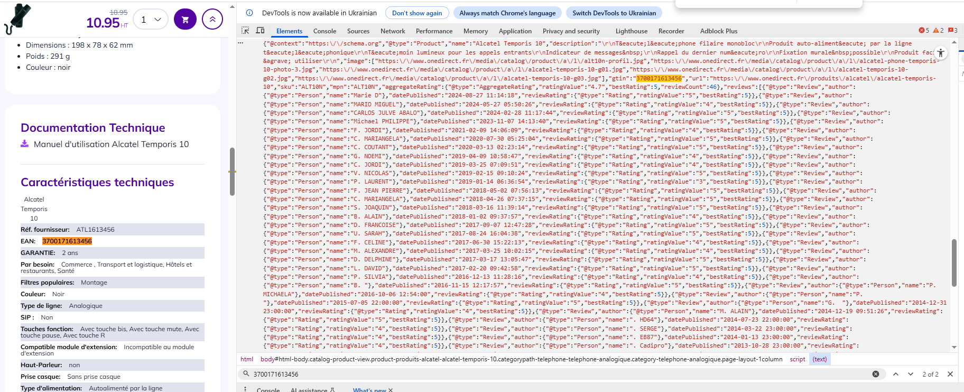The image size is (964, 392).
Task: Open the Performance tab
Action: pos(434,31)
